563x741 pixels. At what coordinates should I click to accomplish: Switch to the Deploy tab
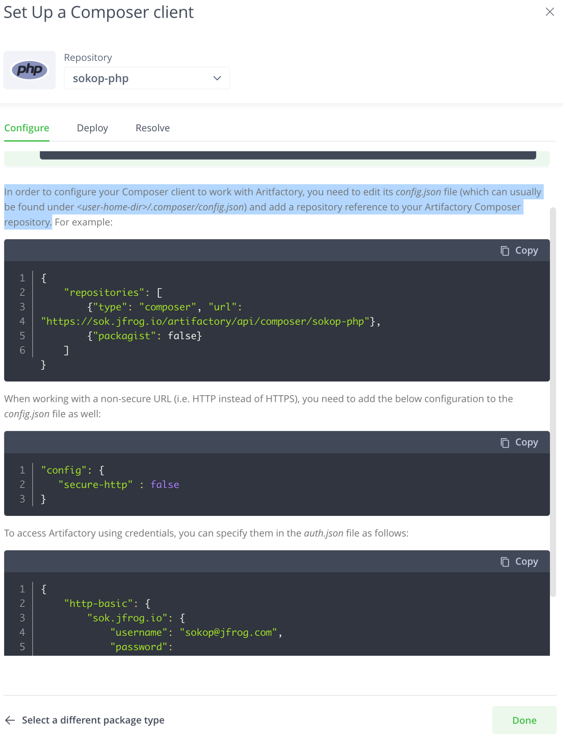(93, 128)
